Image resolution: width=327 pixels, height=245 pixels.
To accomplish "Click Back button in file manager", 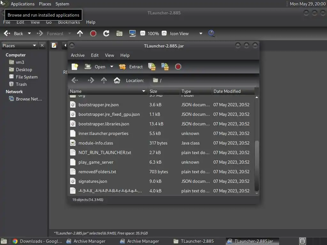I will coord(13,33).
